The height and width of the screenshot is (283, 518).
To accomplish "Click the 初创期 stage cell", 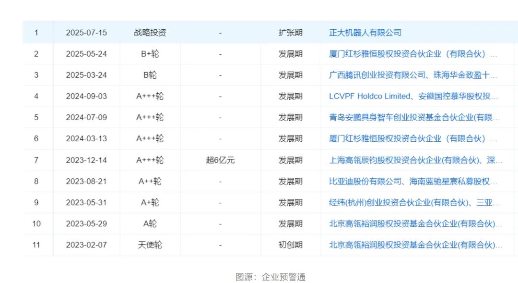I will (290, 245).
